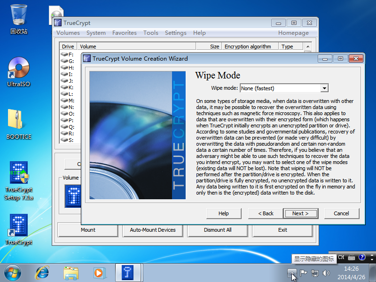Expand the Wipe mode dropdown arrow
Screen dimensions: 376x282
pos(324,88)
